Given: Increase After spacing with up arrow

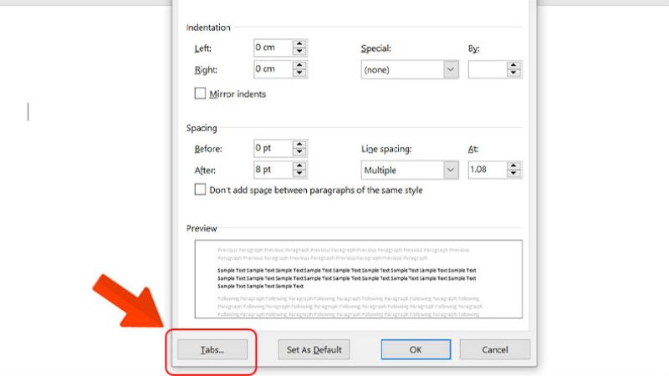Looking at the screenshot, I should point(299,165).
